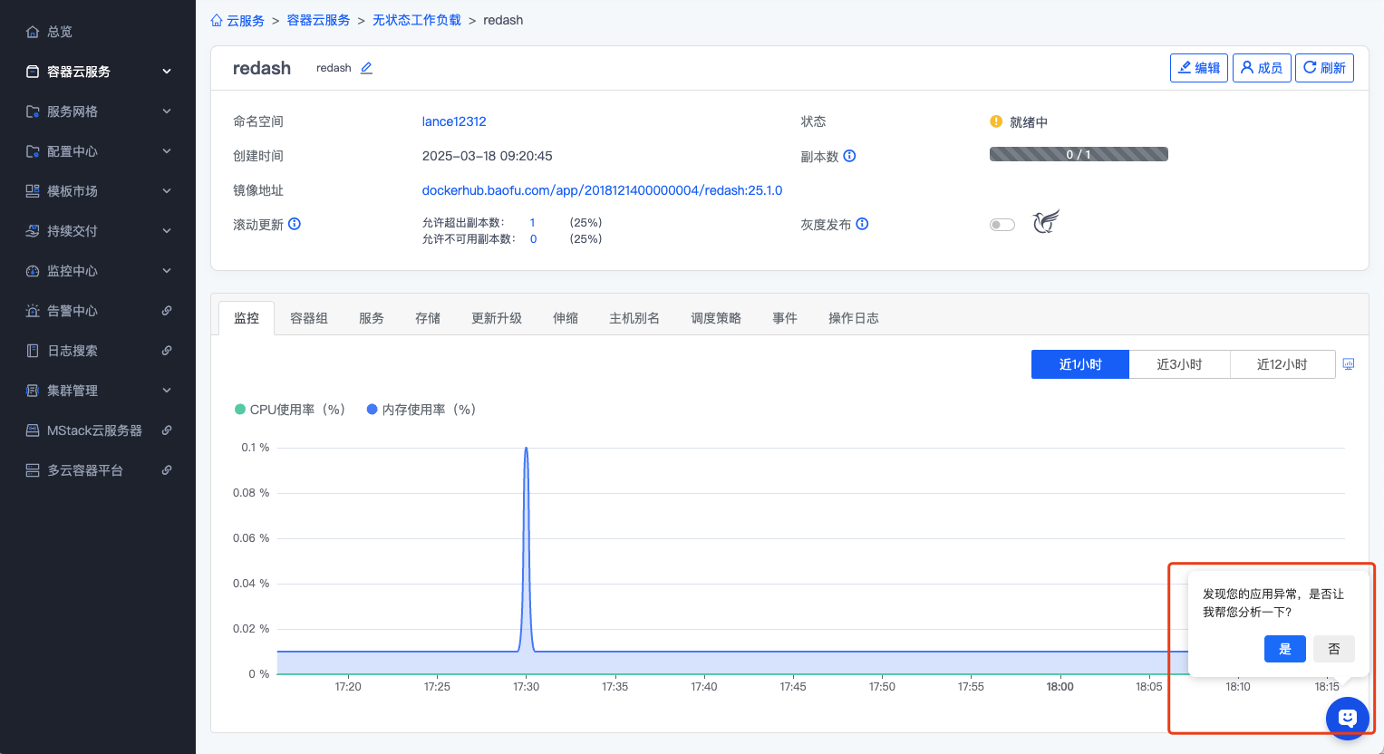Switch to the 监控 tab
The width and height of the screenshot is (1384, 754).
pos(247,318)
